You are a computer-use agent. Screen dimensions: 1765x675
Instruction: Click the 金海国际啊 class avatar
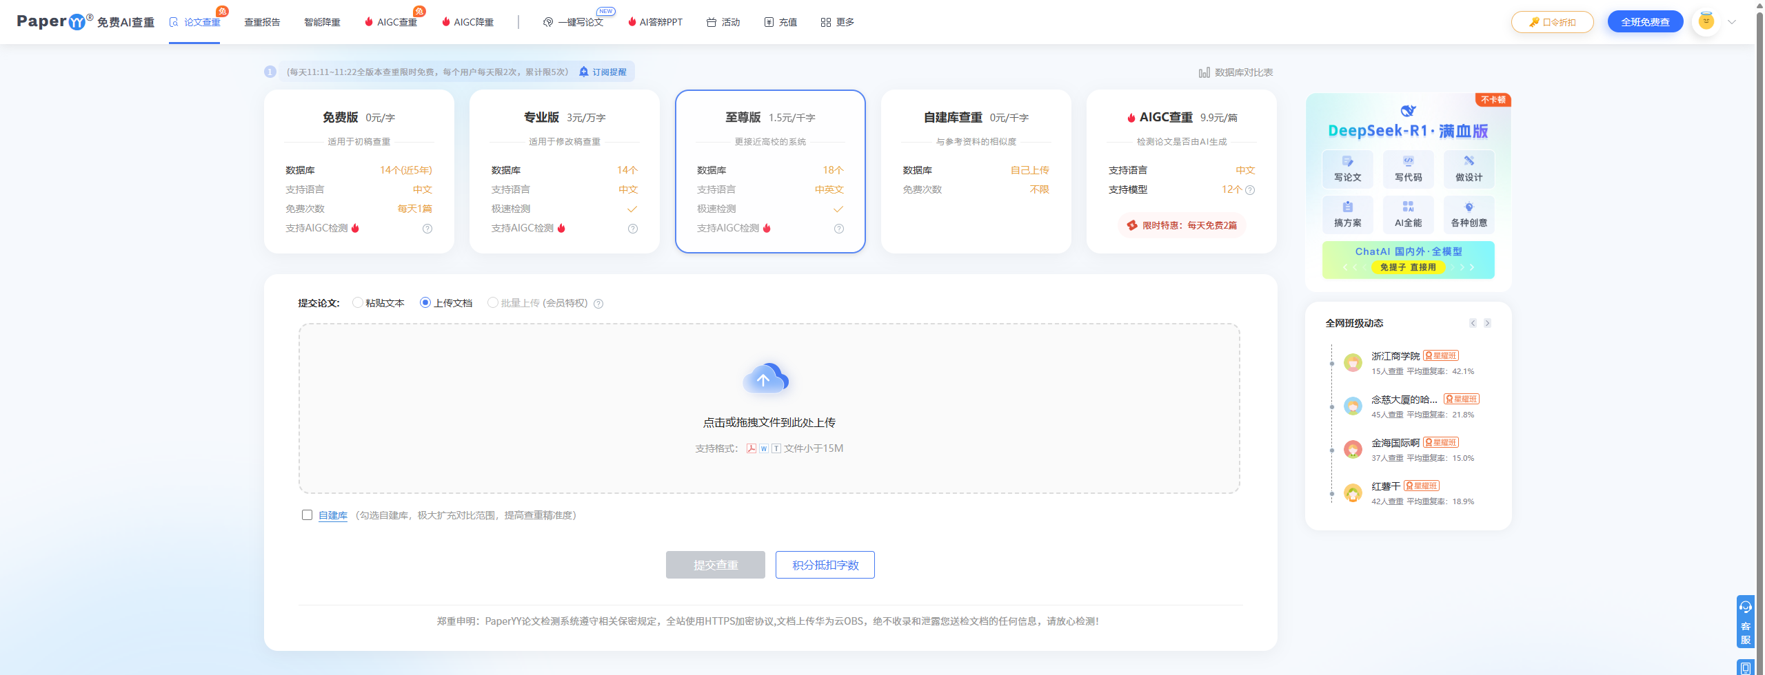click(x=1353, y=450)
